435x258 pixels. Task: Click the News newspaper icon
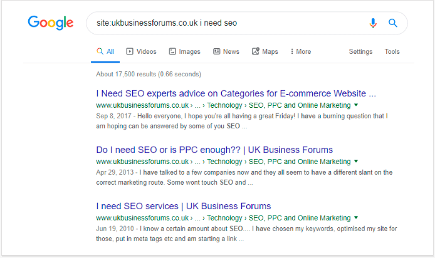[x=216, y=51]
